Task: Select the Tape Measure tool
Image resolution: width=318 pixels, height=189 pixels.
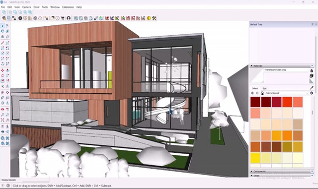Action: (2, 93)
